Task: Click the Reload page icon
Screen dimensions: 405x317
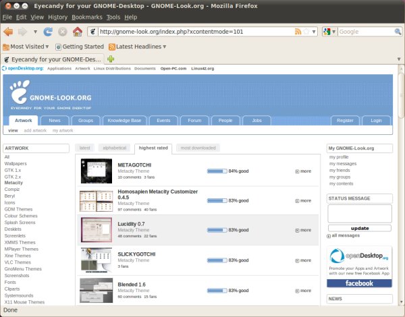Action: tap(49, 31)
